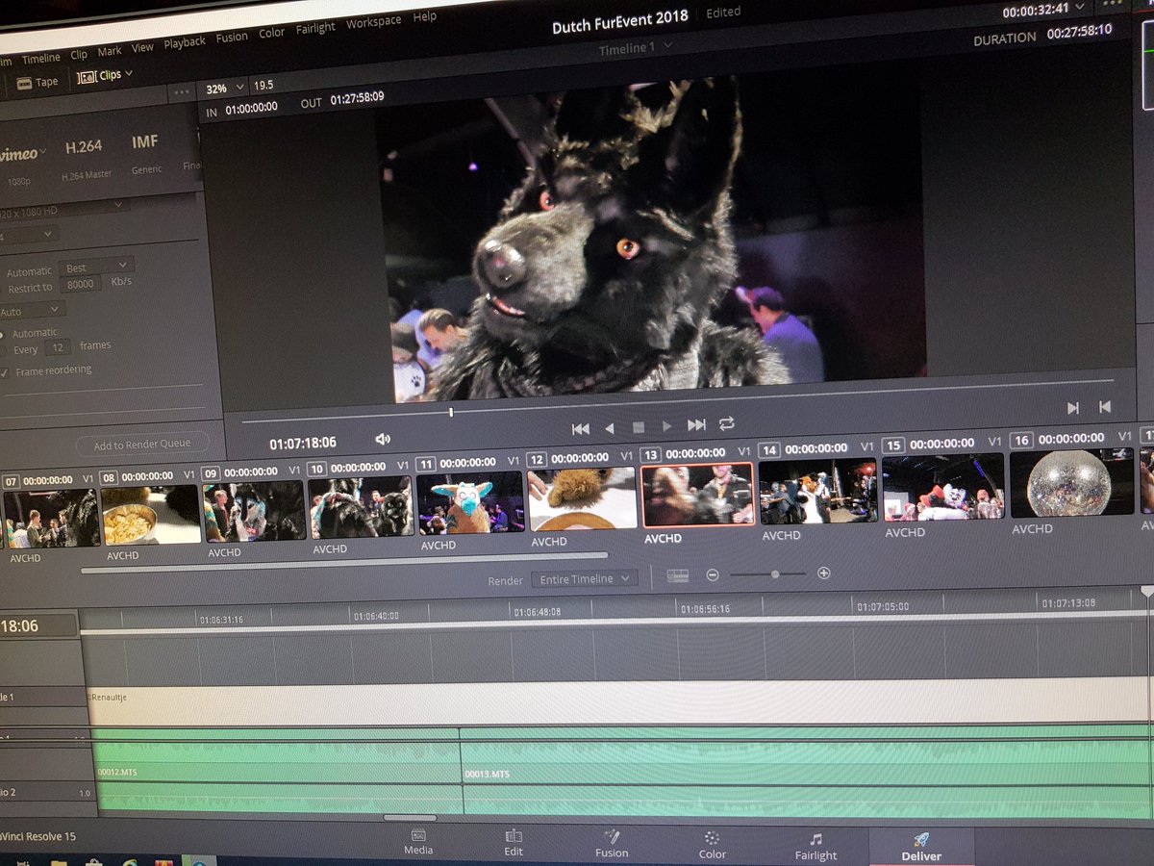Mute viewer audio with the speaker icon
The height and width of the screenshot is (866, 1154).
point(383,439)
